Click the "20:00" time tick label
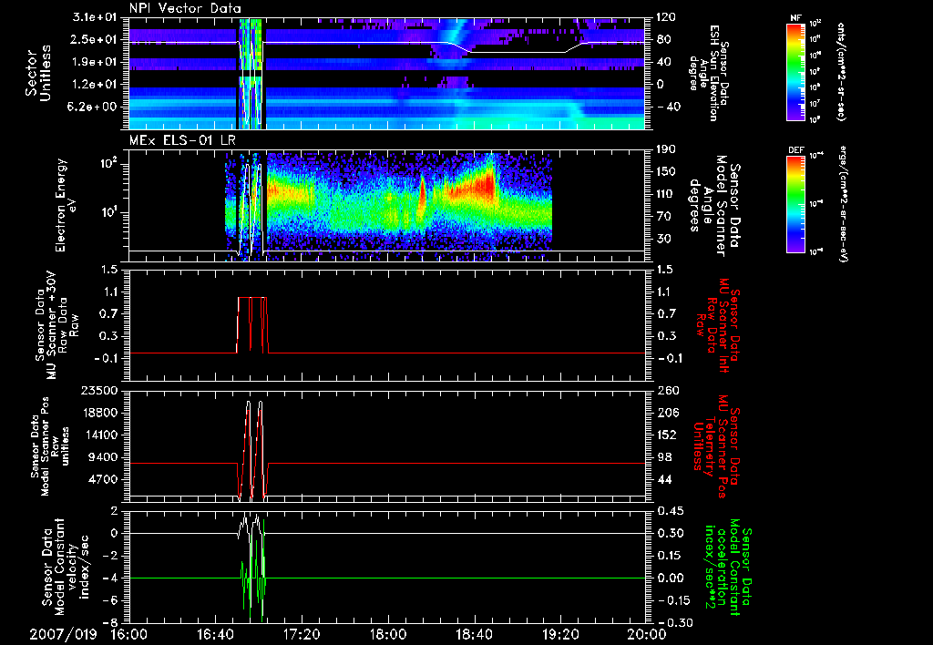 click(647, 634)
